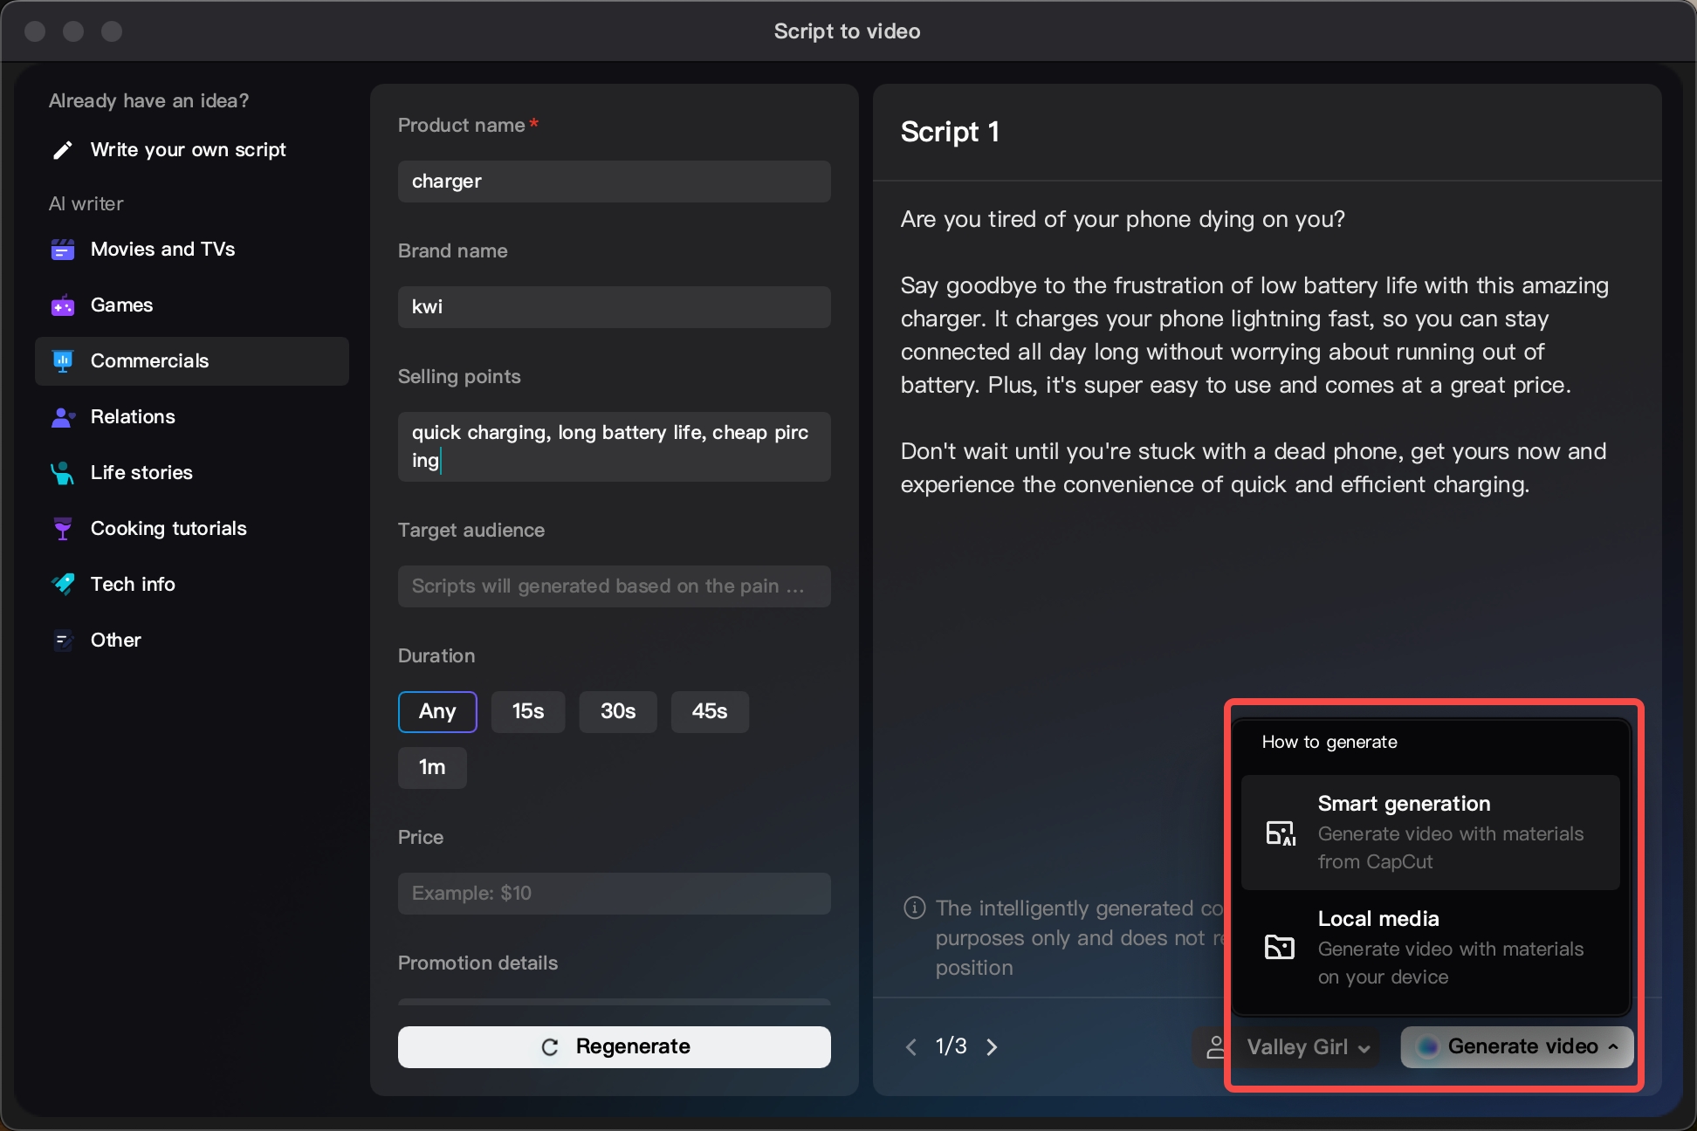Click the Price label
This screenshot has height=1131, width=1697.
tap(421, 837)
